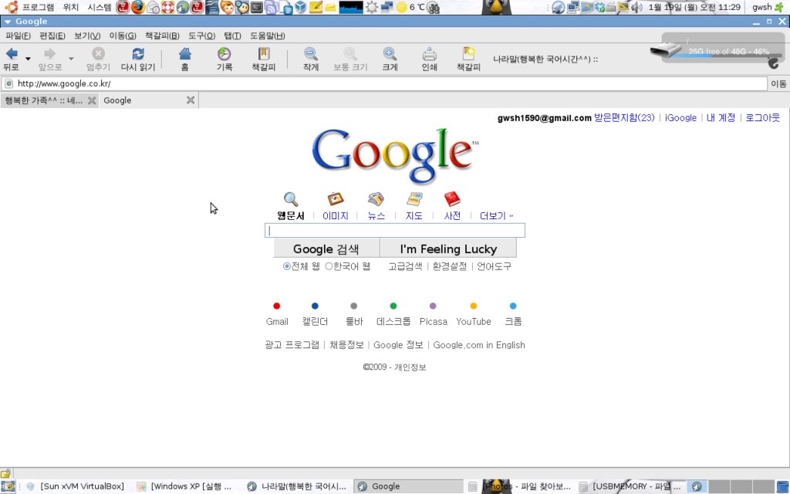Click the magnifier icon above 웹문서

291,199
